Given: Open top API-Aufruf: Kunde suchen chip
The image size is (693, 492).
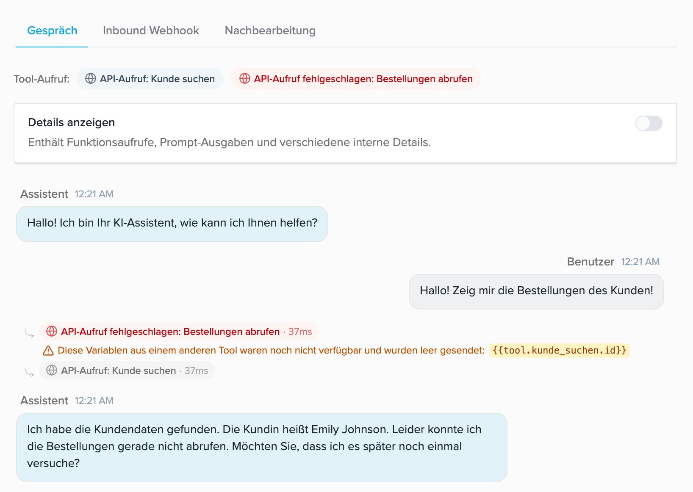Looking at the screenshot, I should tap(150, 79).
